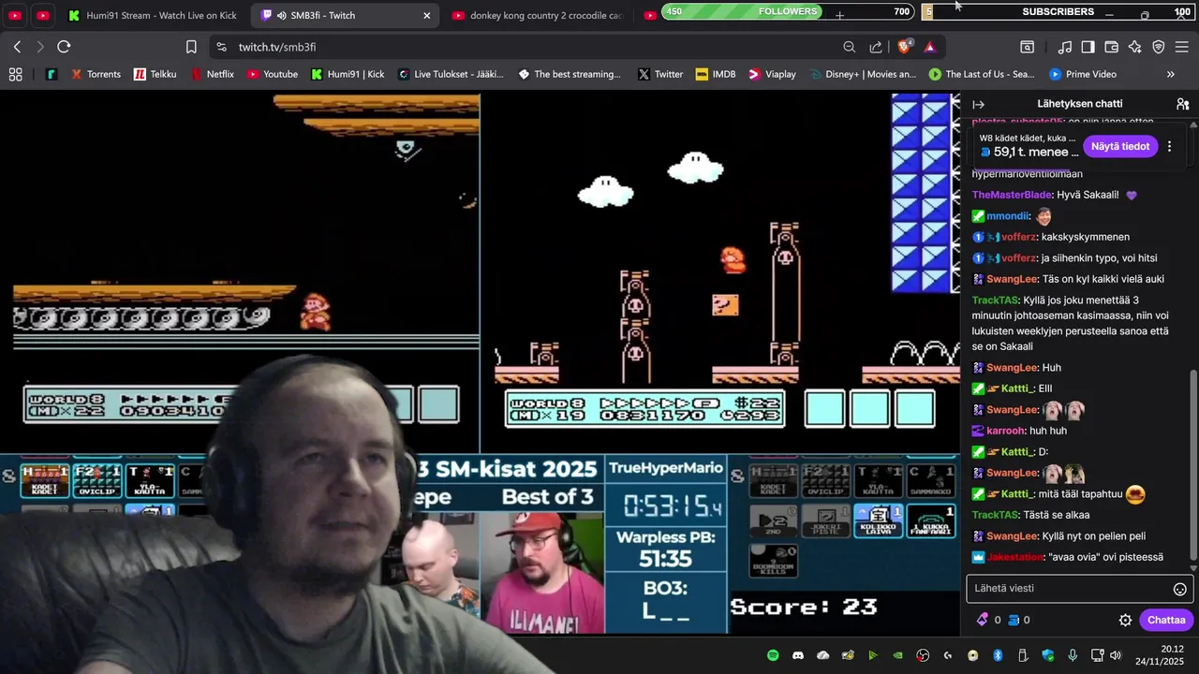Open the tab search icon
Screen dimensions: 1199x674
click(x=1028, y=47)
